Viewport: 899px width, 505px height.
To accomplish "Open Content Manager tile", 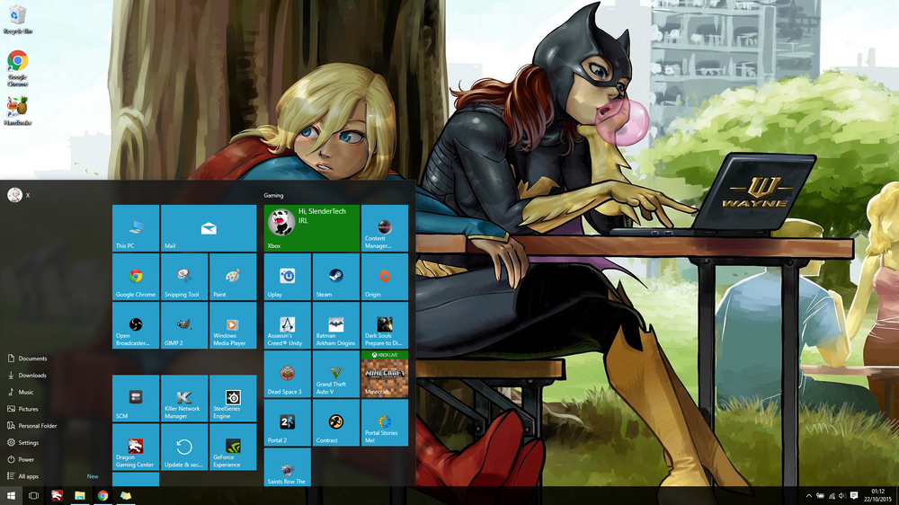I will coord(385,228).
